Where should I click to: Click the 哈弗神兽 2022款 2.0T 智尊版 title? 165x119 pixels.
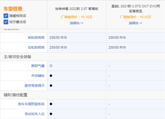click(x=77, y=9)
